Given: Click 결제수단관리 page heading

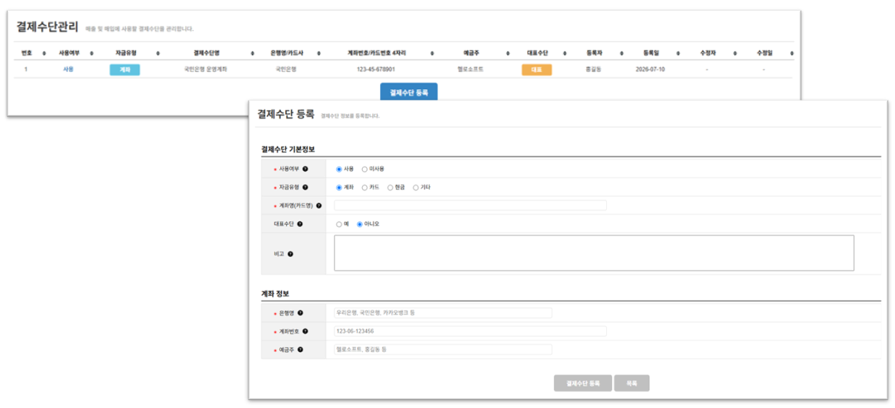Looking at the screenshot, I should click(x=47, y=27).
